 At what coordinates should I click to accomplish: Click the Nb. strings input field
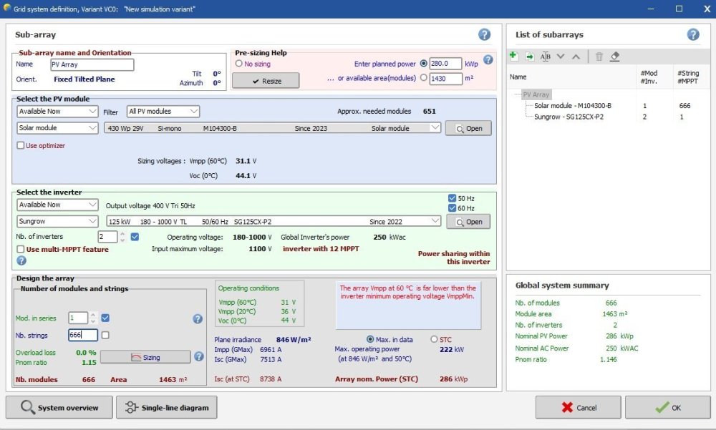(82, 335)
